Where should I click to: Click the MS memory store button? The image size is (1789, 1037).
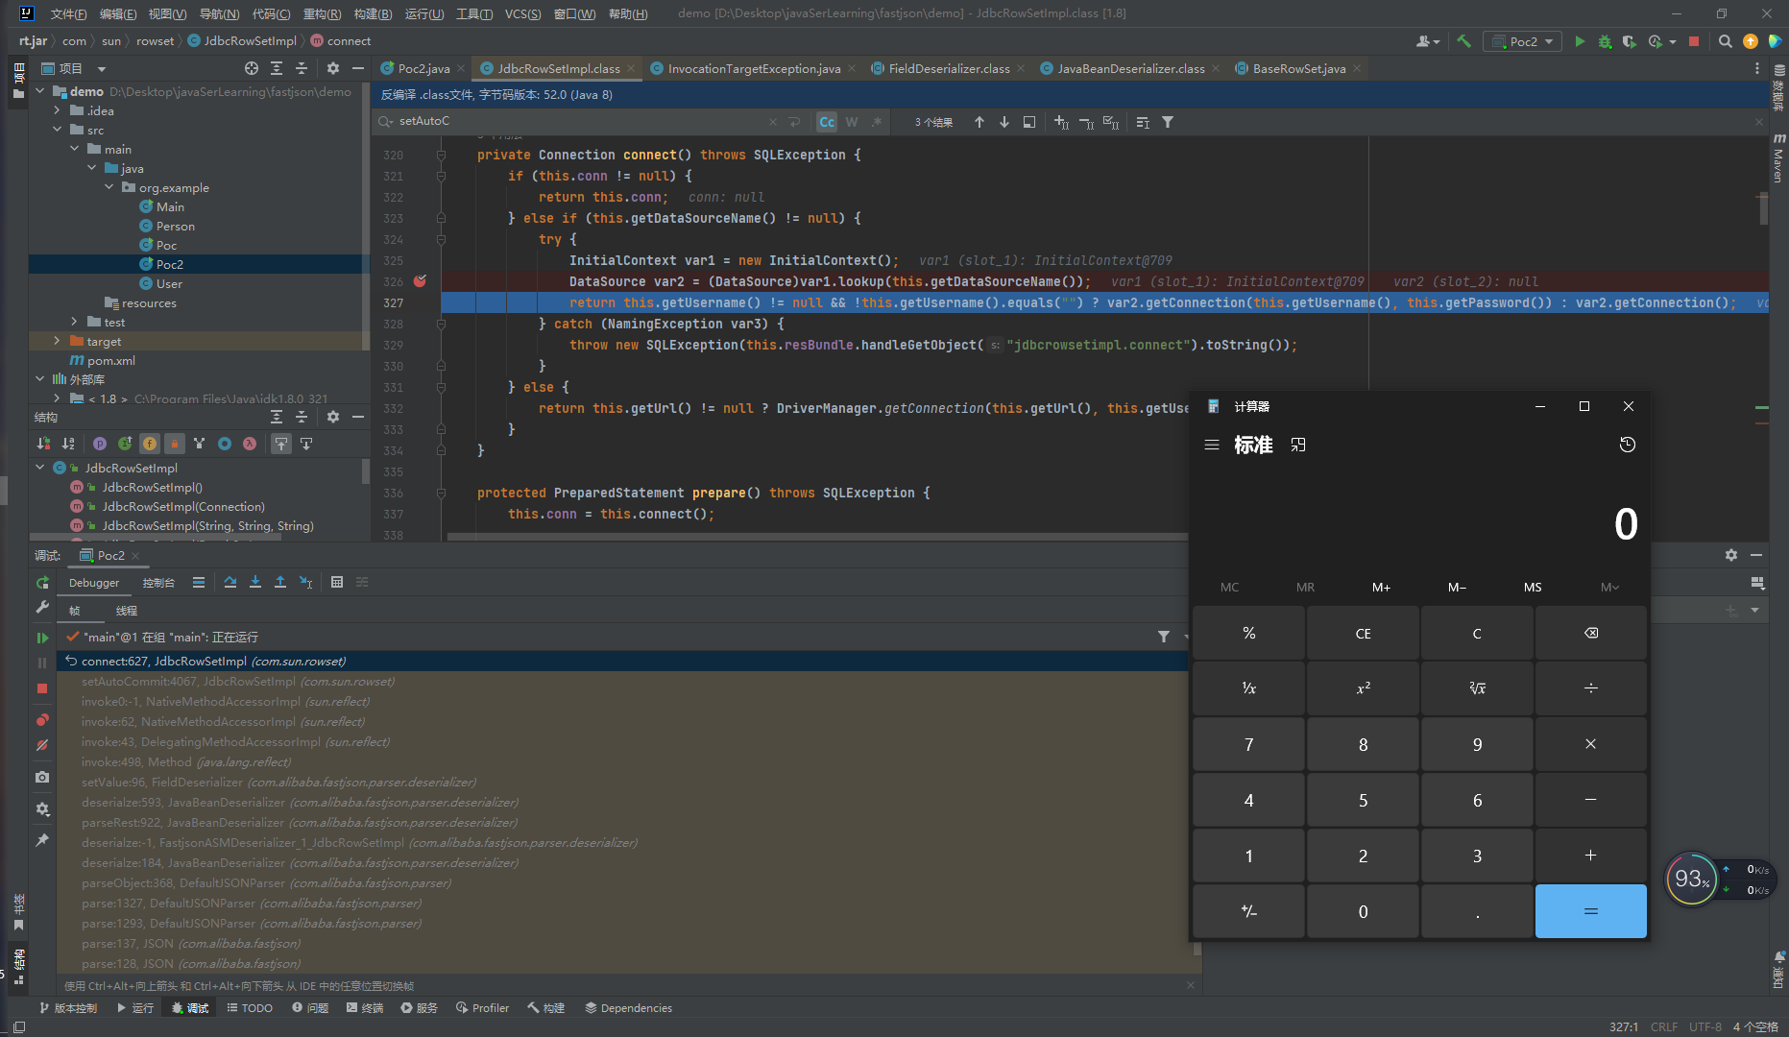click(x=1533, y=587)
